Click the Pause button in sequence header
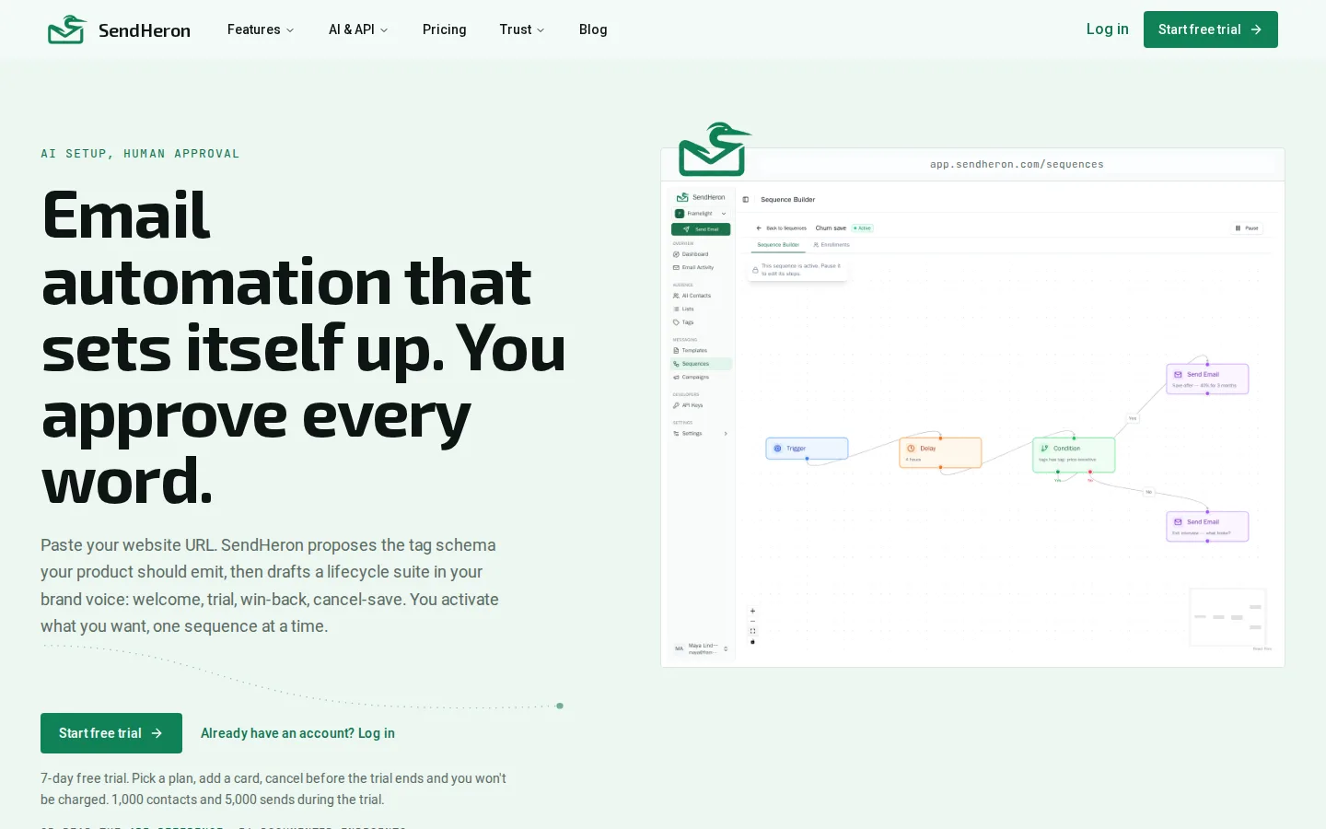The image size is (1326, 829). pyautogui.click(x=1247, y=228)
